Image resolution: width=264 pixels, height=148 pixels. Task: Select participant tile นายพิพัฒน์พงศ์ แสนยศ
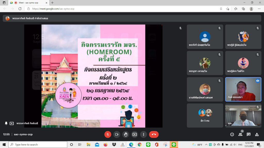coord(205,89)
